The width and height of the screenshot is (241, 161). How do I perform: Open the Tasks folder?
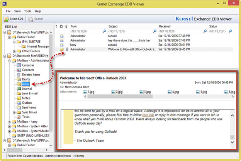point(25,116)
